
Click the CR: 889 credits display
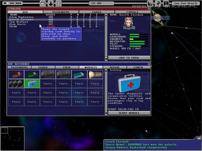pos(101,3)
